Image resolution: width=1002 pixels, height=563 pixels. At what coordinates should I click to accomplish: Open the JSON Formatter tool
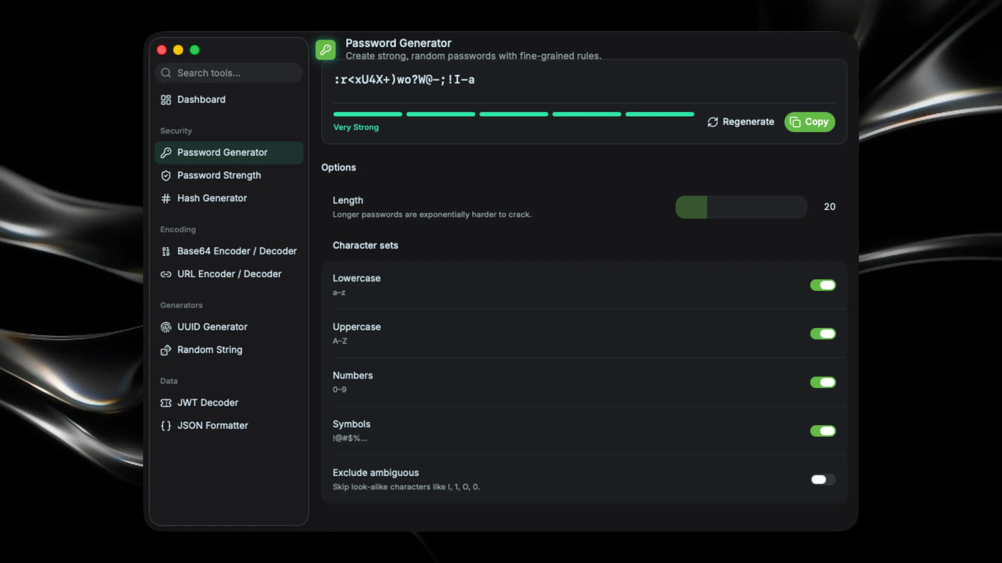[x=229, y=426]
